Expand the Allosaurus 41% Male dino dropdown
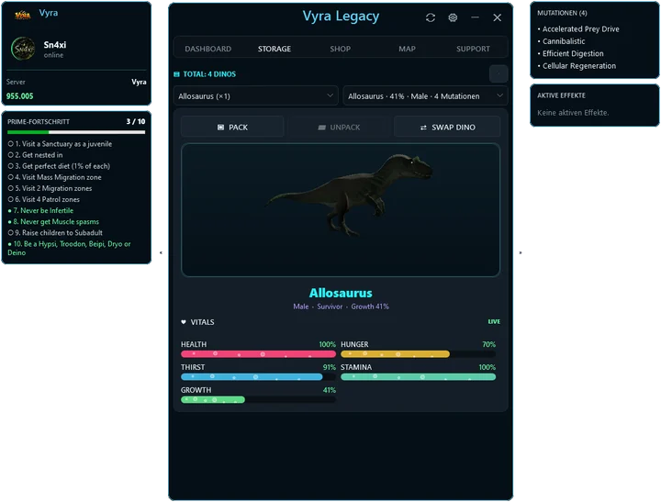Image resolution: width=661 pixels, height=502 pixels. (x=425, y=96)
